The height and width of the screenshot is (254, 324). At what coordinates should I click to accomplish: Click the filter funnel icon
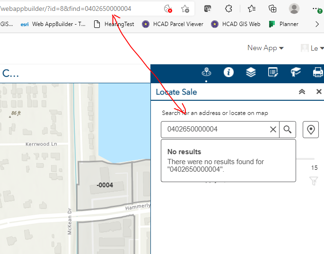[313, 181]
